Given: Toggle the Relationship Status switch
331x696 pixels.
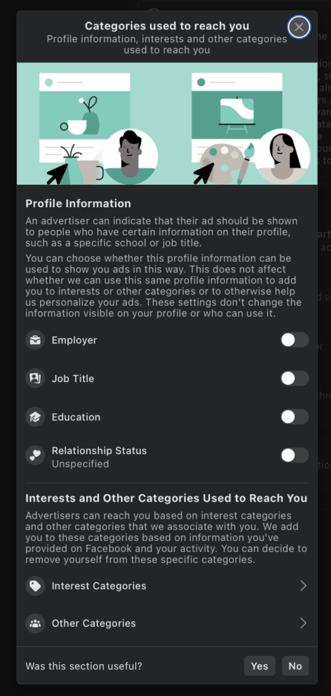Looking at the screenshot, I should point(294,455).
